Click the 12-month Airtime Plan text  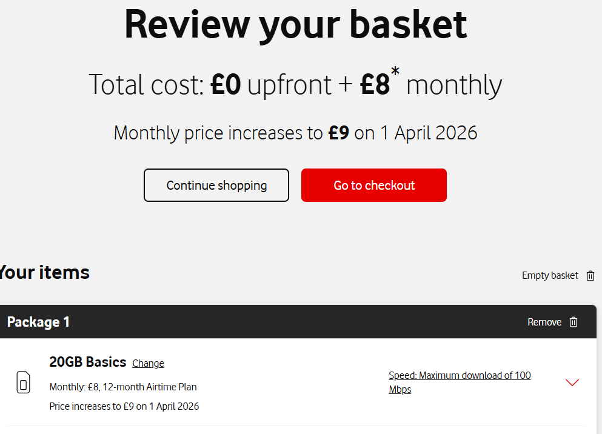[x=150, y=387]
